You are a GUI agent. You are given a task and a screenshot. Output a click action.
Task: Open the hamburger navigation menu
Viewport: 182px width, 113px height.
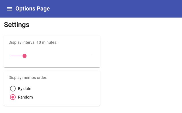tap(10, 9)
